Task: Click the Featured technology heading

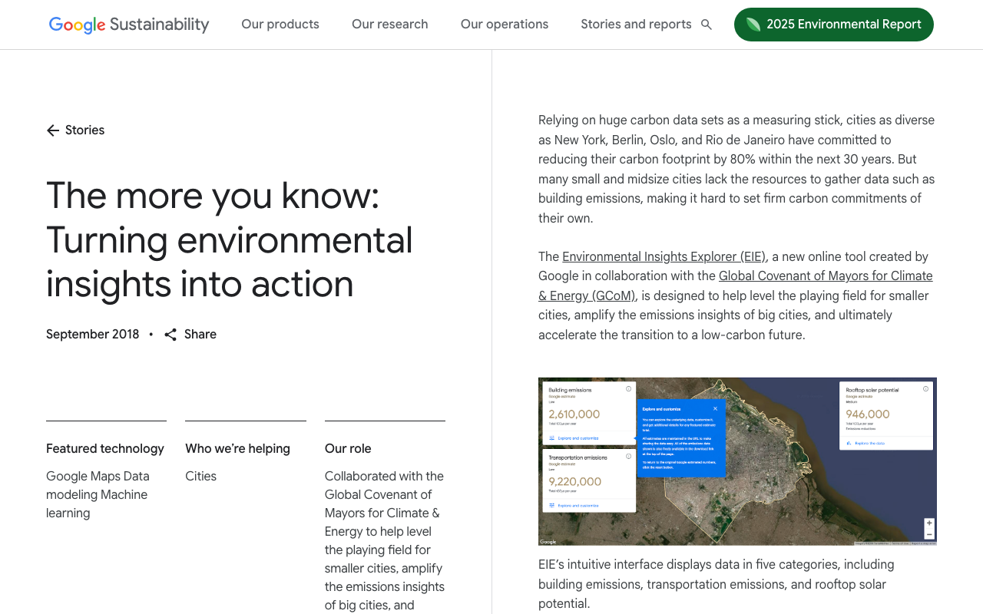Action: pos(105,449)
